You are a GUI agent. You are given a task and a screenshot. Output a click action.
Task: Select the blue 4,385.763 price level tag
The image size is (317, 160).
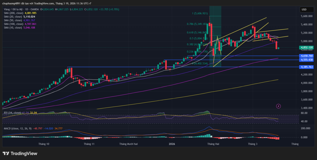[306, 67]
